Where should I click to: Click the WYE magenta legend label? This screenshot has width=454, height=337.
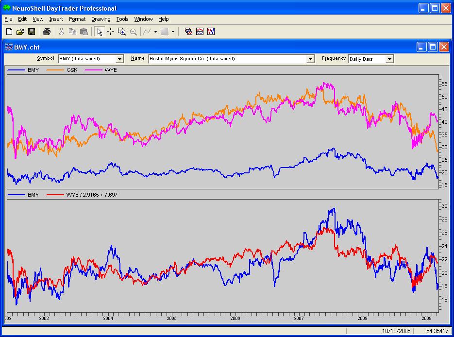coord(111,70)
